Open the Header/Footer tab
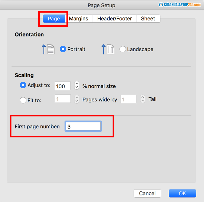Viewport: 204px width, 202px height. click(115, 19)
